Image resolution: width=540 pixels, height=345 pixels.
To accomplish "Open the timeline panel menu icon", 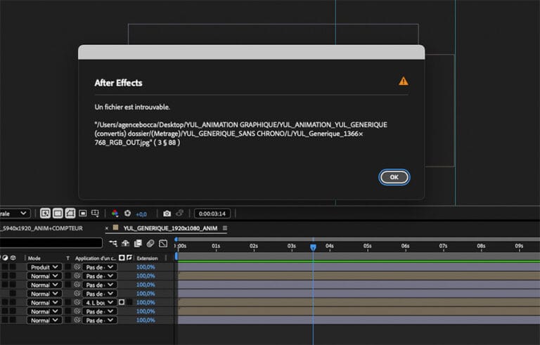I will click(x=225, y=228).
